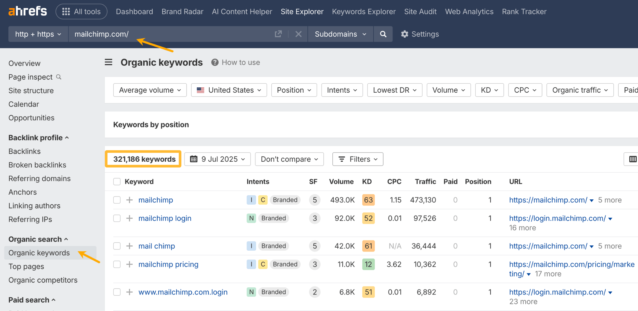Click the Filters button
This screenshot has height=311, width=638.
pyautogui.click(x=358, y=159)
